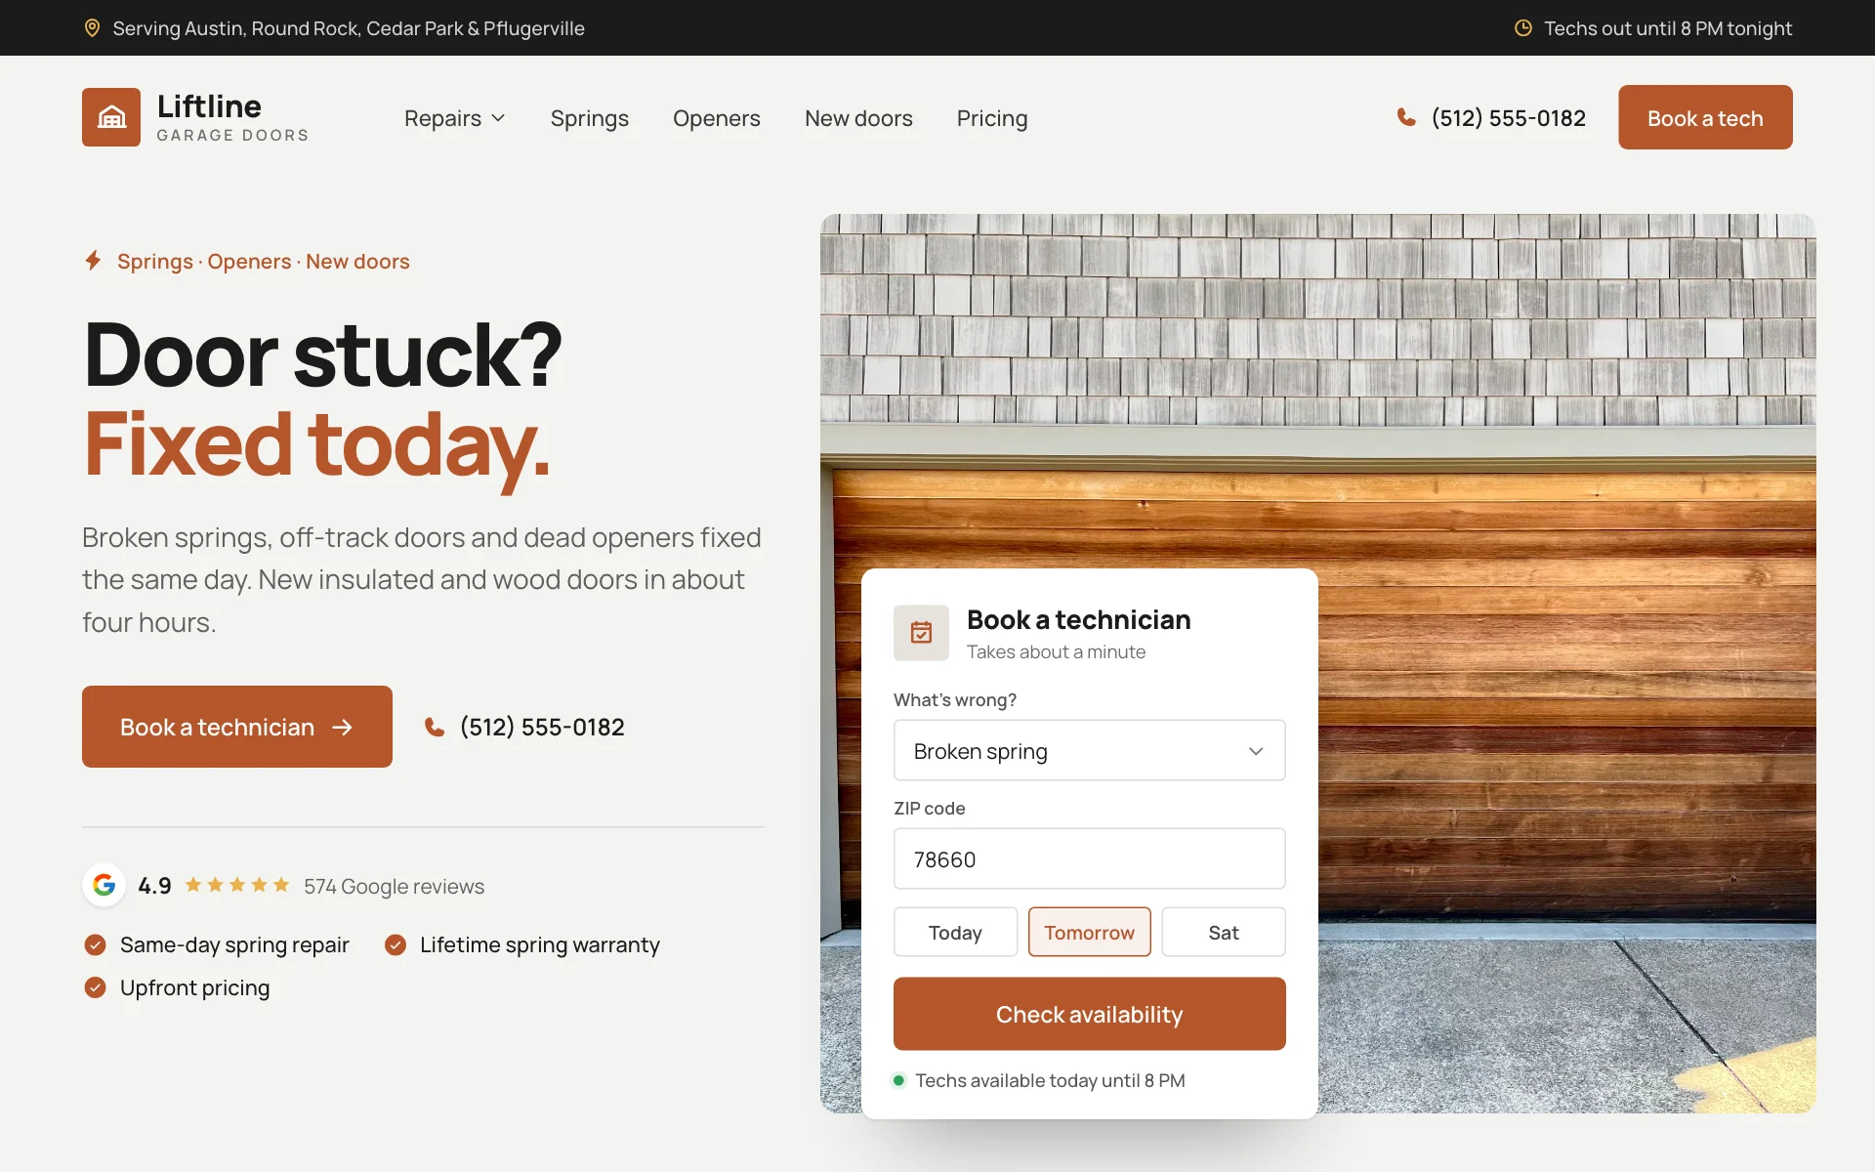
Task: Click the green availability status dot
Action: (898, 1080)
